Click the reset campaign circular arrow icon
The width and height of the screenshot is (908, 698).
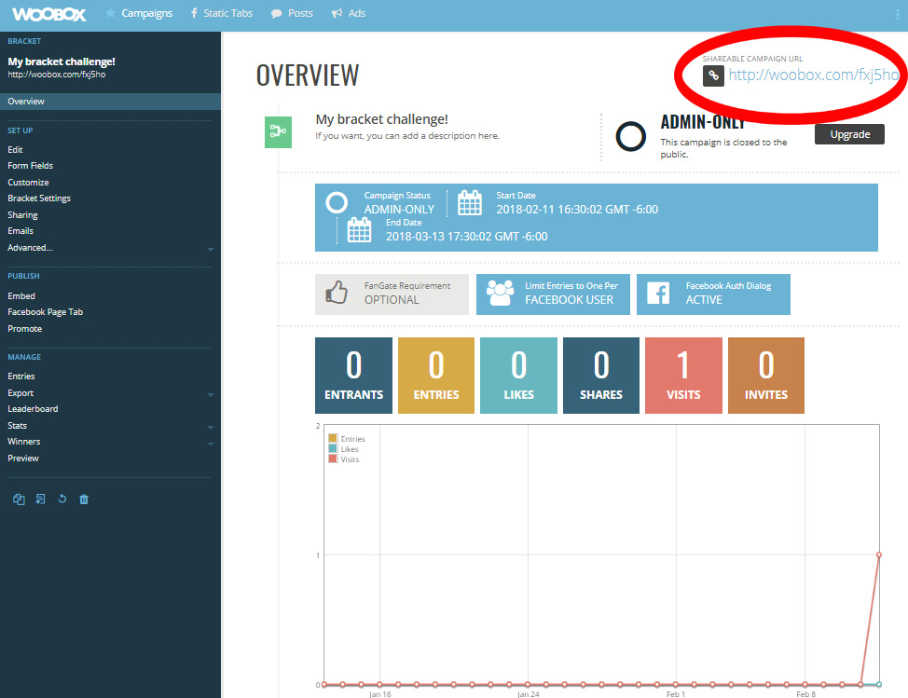62,499
